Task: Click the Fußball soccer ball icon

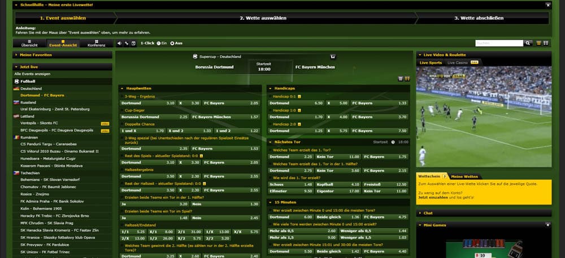Action: [x=16, y=81]
